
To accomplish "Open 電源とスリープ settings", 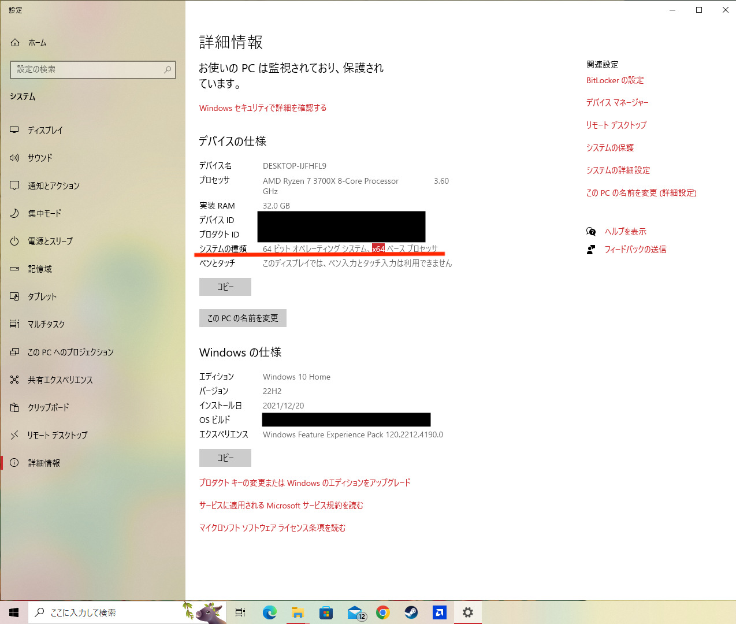I will (51, 241).
